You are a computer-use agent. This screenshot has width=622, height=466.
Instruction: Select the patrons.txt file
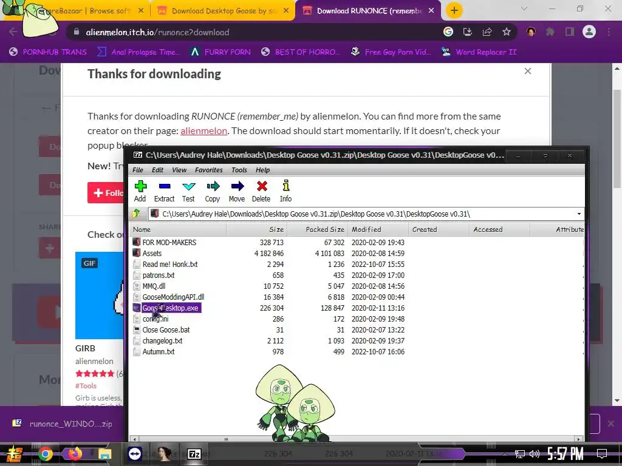click(159, 275)
